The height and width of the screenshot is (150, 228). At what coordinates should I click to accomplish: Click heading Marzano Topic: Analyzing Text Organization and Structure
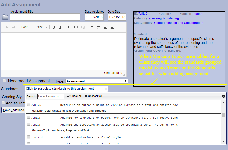(x=69, y=111)
